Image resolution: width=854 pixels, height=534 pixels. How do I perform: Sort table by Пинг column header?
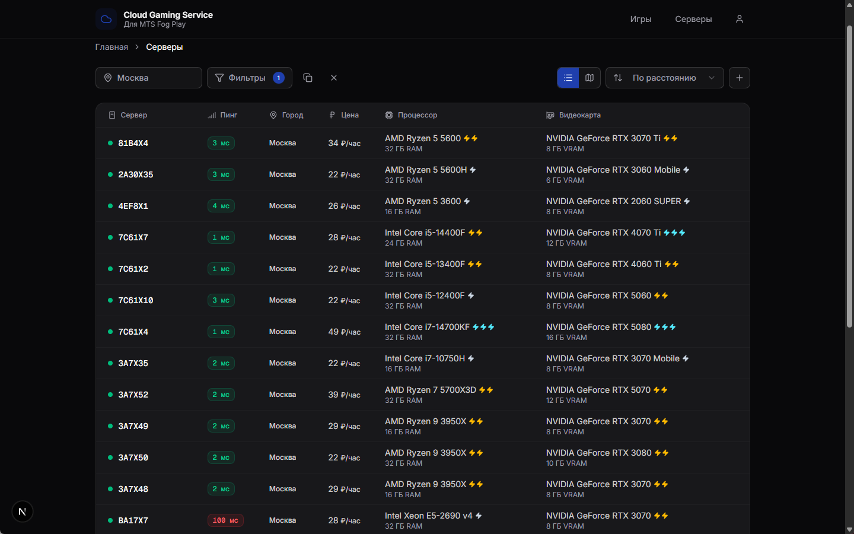(223, 115)
